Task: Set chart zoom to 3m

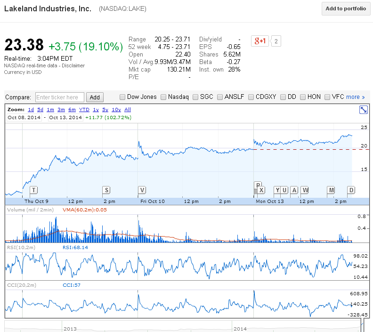Action: [61, 110]
